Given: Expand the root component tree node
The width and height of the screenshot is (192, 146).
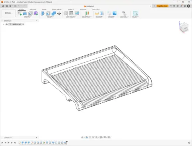Looking at the screenshot, I should (4, 24).
